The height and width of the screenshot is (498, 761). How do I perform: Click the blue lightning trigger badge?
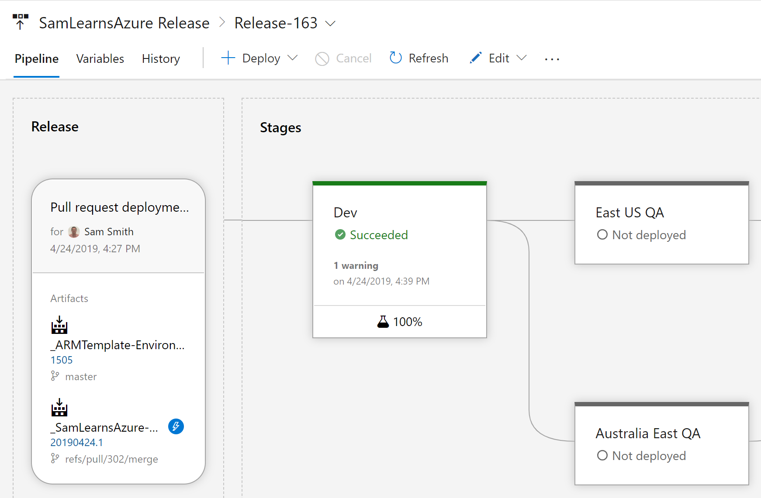[x=176, y=426]
